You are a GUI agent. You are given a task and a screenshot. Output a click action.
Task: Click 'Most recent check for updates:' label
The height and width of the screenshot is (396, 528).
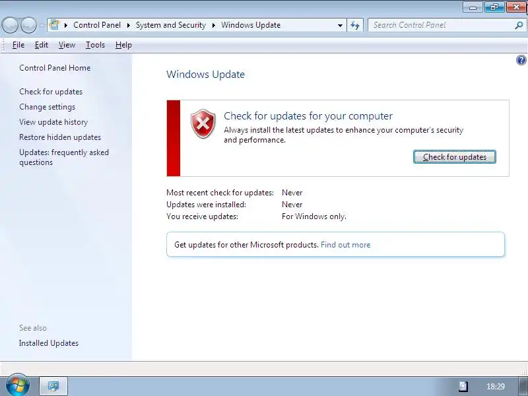[x=220, y=193]
